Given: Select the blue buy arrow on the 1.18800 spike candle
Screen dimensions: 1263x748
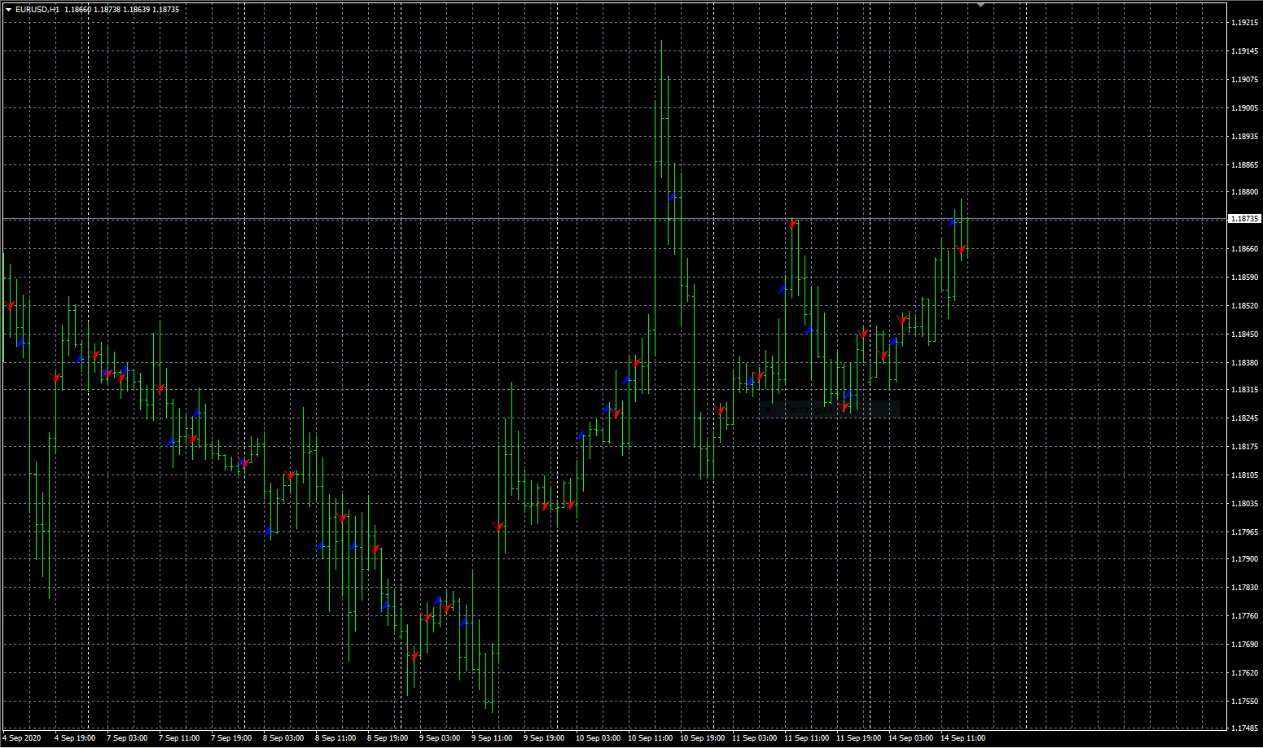Looking at the screenshot, I should point(672,196).
